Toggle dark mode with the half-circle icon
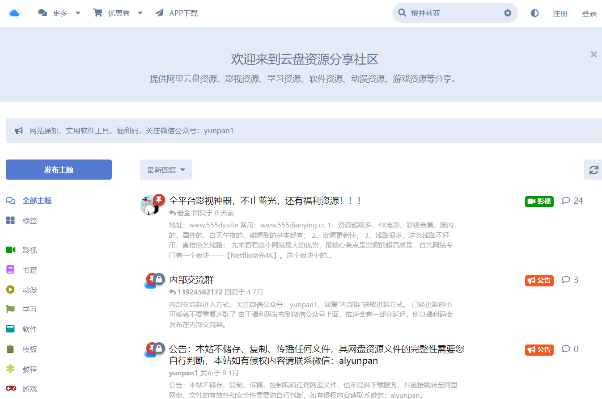The width and height of the screenshot is (602, 399). [x=534, y=13]
